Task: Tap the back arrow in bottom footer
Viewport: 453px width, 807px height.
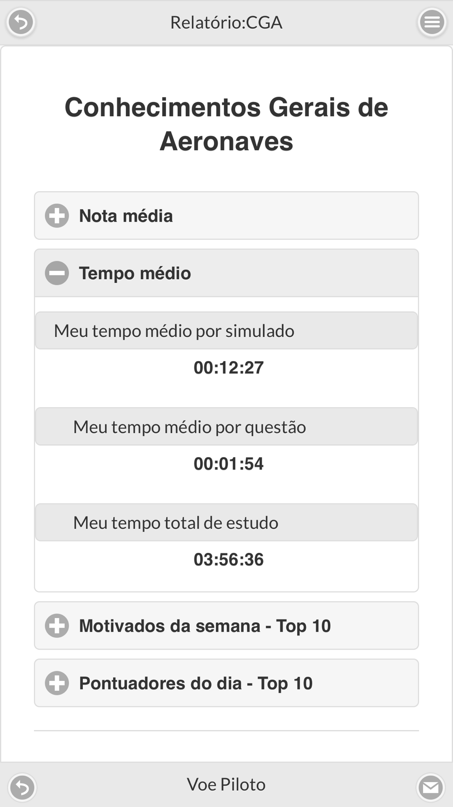Action: (22, 787)
